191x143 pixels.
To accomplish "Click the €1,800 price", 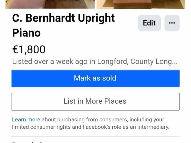I will click(x=29, y=50).
